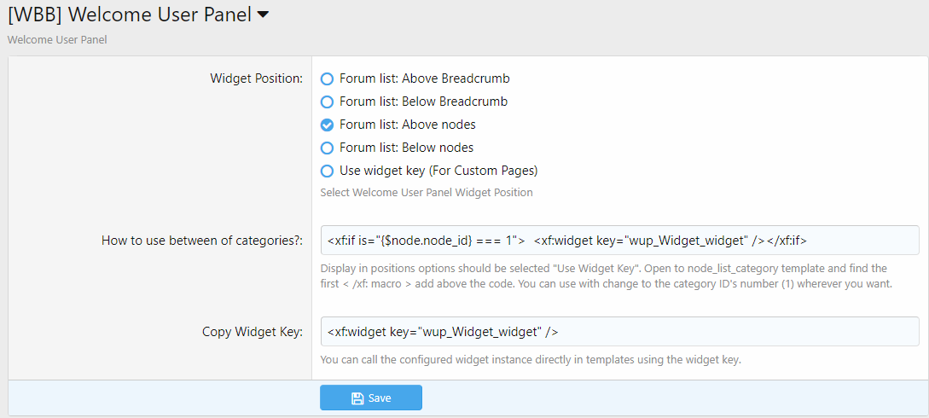Image resolution: width=929 pixels, height=418 pixels.
Task: Click the "How to use between of categories?:" label
Action: (x=202, y=241)
